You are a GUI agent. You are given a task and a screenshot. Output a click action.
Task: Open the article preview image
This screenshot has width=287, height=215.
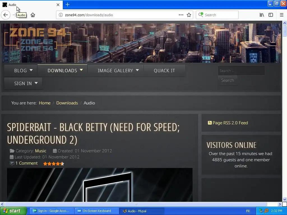pyautogui.click(x=100, y=185)
